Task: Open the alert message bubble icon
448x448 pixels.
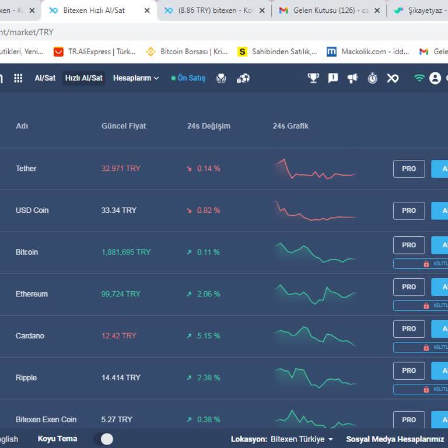Action: pyautogui.click(x=333, y=78)
